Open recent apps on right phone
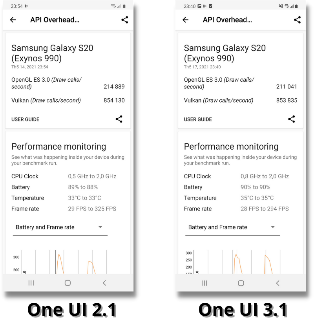Screen dimensions: 314x328 coord(204,283)
